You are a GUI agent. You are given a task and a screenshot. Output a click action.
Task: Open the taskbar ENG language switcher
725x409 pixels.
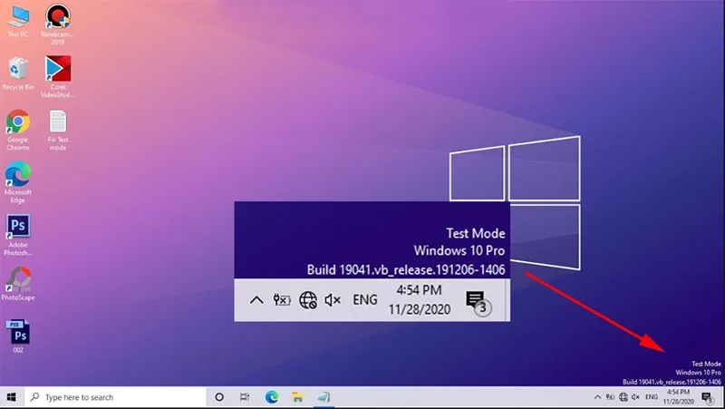coord(652,397)
